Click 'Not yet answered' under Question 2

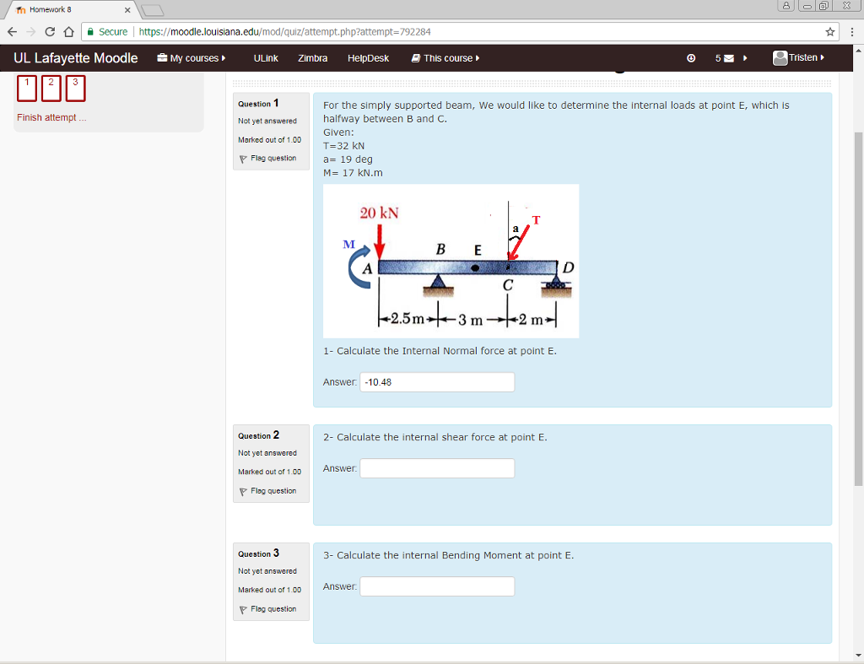(x=267, y=453)
